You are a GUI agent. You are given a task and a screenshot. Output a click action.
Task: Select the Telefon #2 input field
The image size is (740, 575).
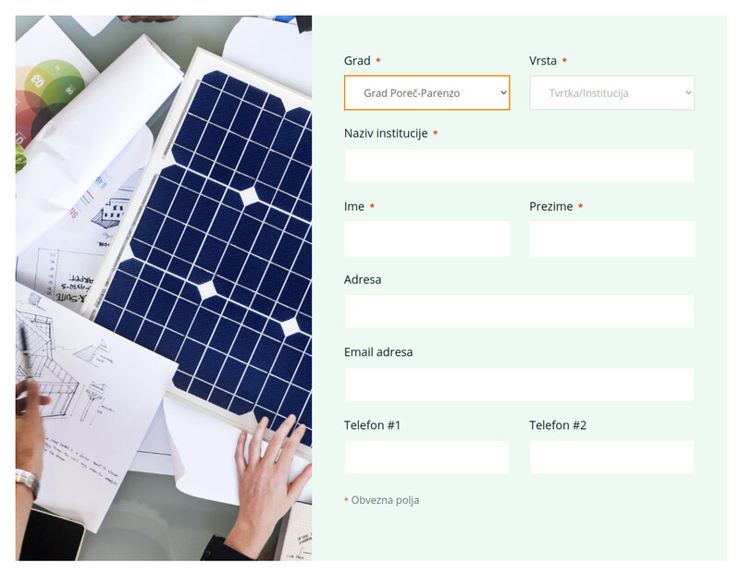coord(611,457)
